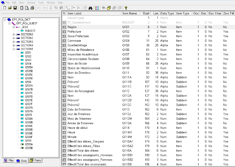
Task: Click the Print toolbar icon
Action: pyautogui.click(x=32, y=8)
